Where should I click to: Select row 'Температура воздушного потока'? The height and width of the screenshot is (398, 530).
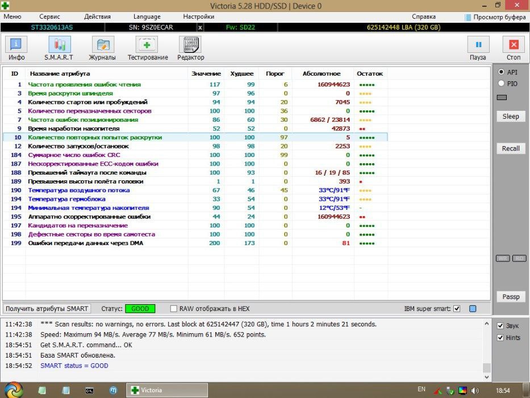point(195,190)
